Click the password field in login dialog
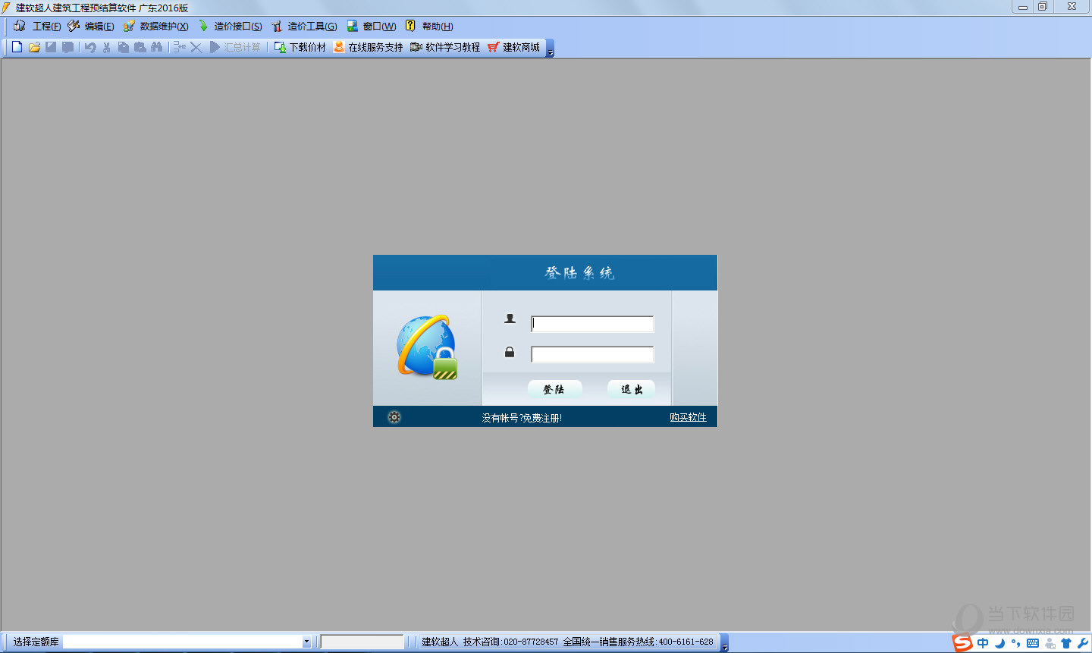The height and width of the screenshot is (653, 1092). (592, 354)
